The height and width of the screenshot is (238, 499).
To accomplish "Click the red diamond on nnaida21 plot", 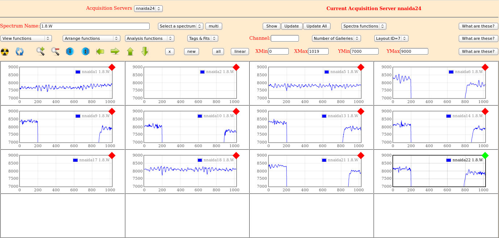I will point(361,156).
